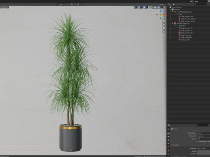Select the pot_color_01 material
Screen dimensions: 210x157
[x=187, y=28]
